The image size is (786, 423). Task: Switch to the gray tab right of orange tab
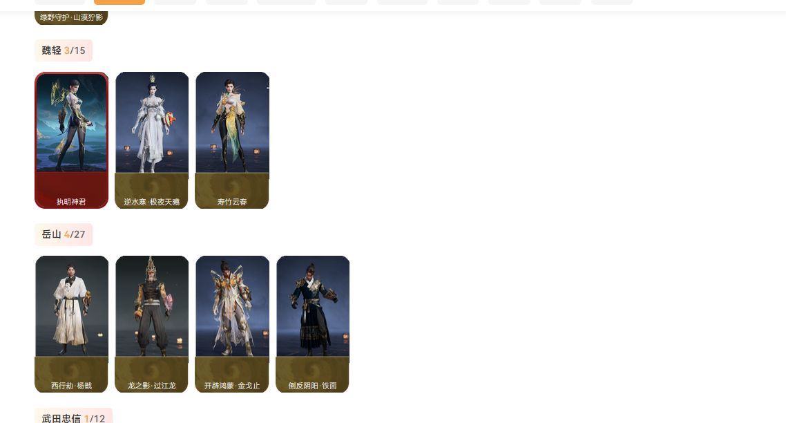(x=175, y=2)
